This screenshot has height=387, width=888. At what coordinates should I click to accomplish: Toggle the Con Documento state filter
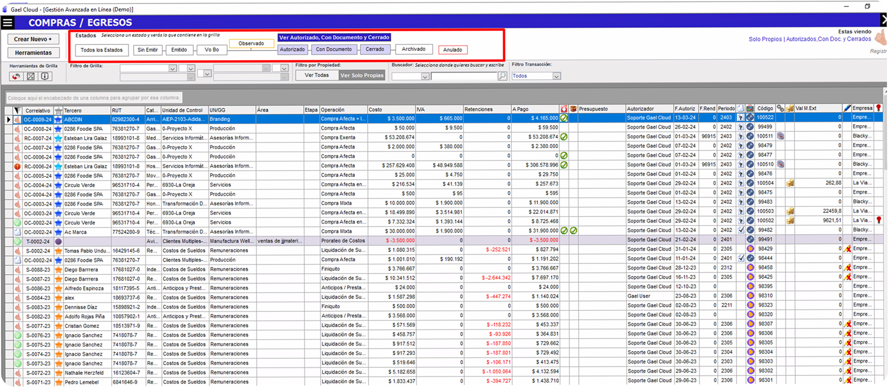coord(334,49)
